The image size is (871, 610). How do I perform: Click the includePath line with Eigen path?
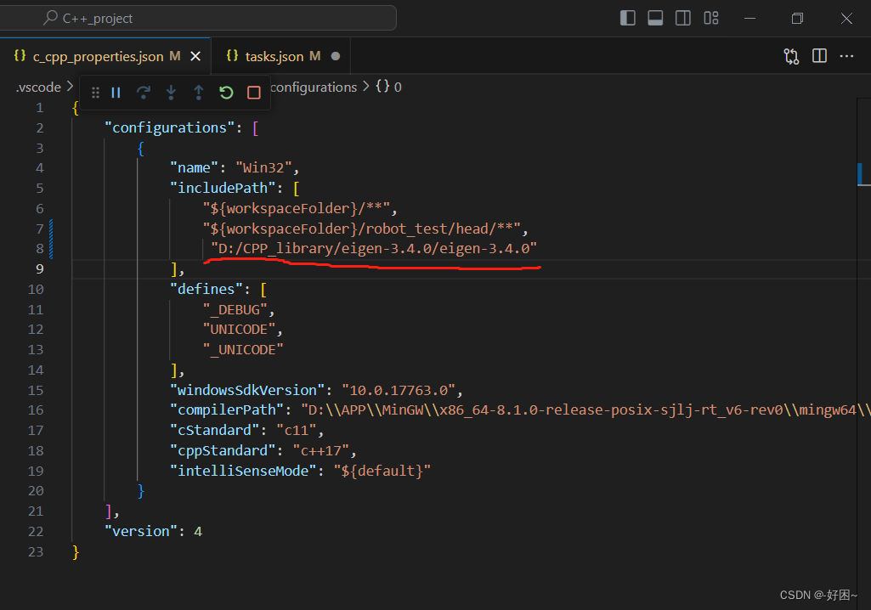click(x=374, y=248)
